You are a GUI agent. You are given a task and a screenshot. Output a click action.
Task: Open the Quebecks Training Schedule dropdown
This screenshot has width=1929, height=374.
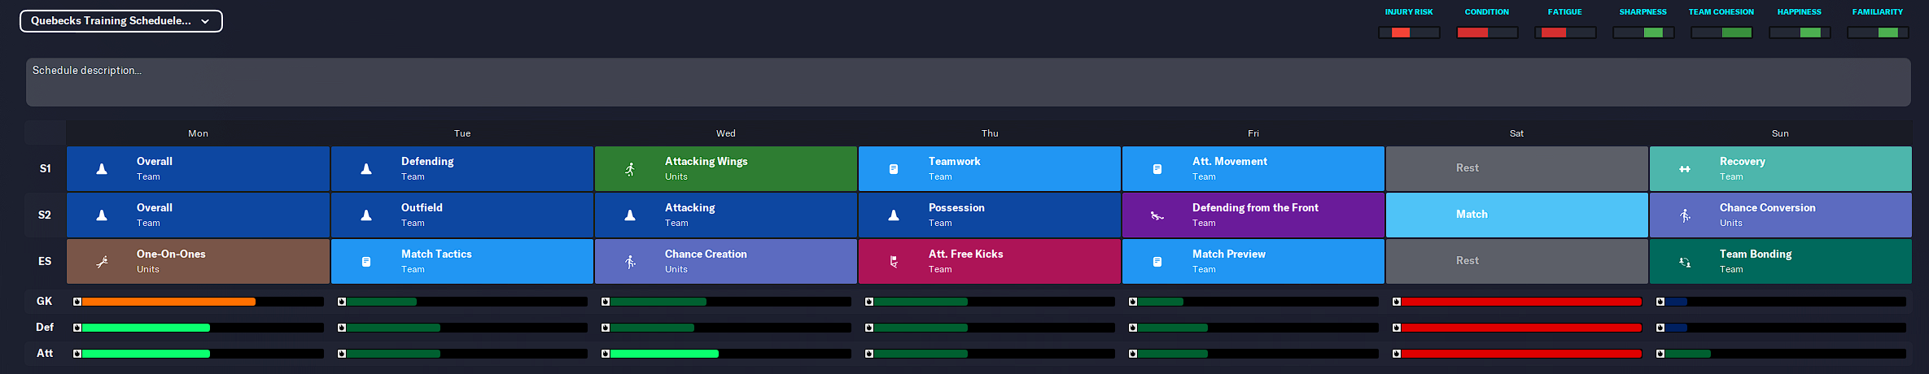coord(120,21)
